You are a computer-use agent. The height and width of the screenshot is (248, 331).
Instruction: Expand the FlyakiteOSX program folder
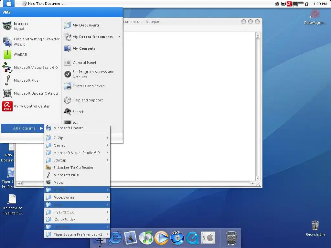77,212
